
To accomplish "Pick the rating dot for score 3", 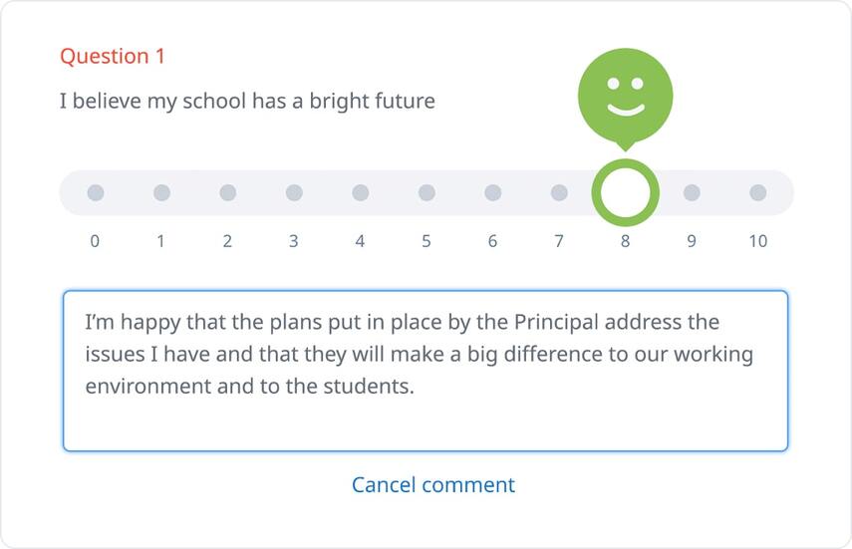I will 294,193.
